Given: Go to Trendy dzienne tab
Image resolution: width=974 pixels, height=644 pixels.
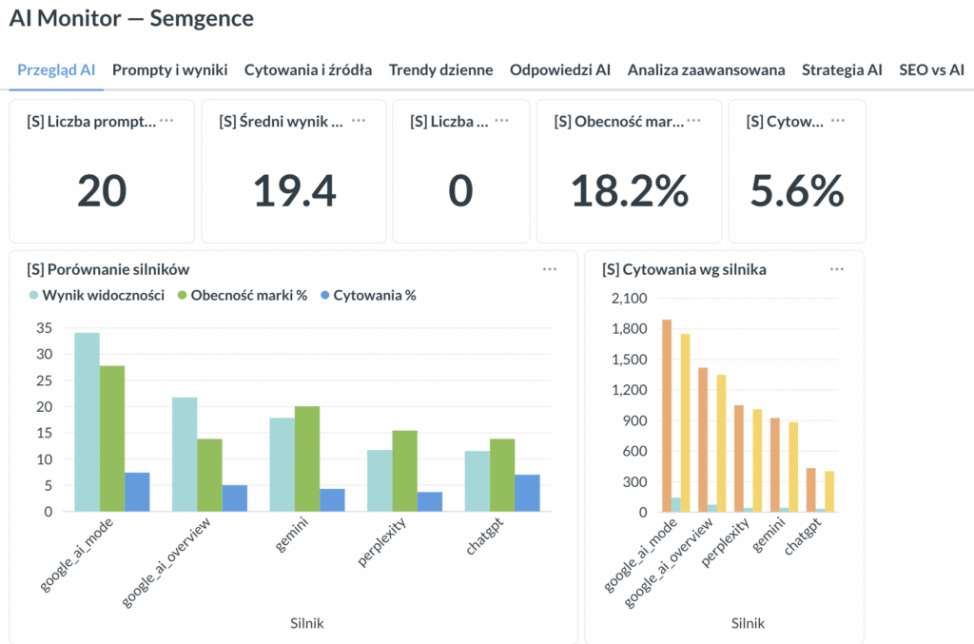Looking at the screenshot, I should coord(440,69).
